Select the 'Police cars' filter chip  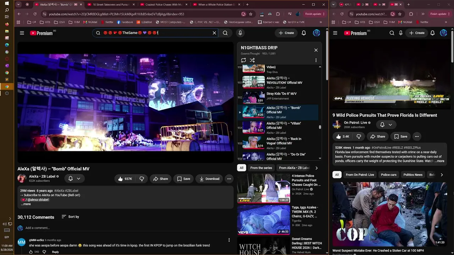pos(389,175)
